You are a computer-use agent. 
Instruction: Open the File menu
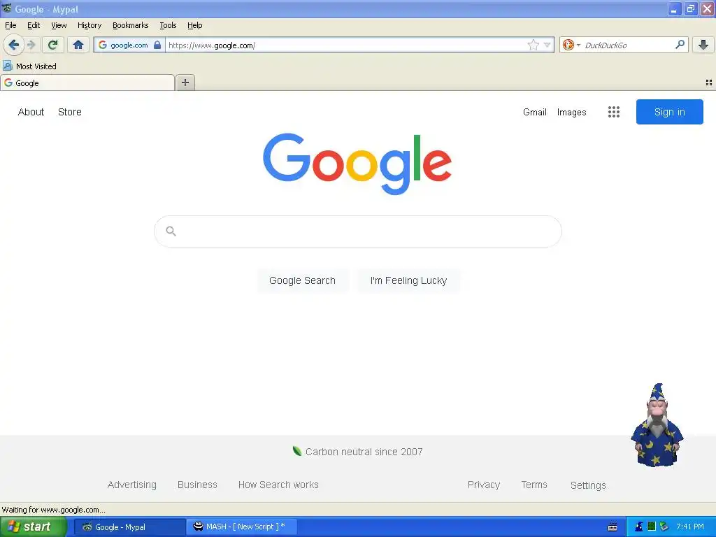(10, 26)
